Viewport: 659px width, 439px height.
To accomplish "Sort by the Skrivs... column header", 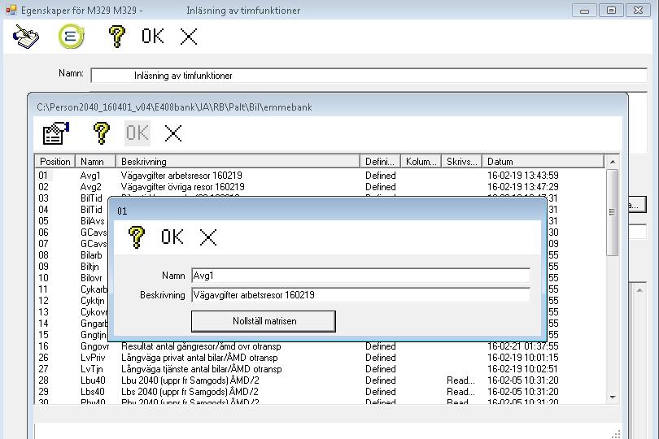I will coord(461,162).
